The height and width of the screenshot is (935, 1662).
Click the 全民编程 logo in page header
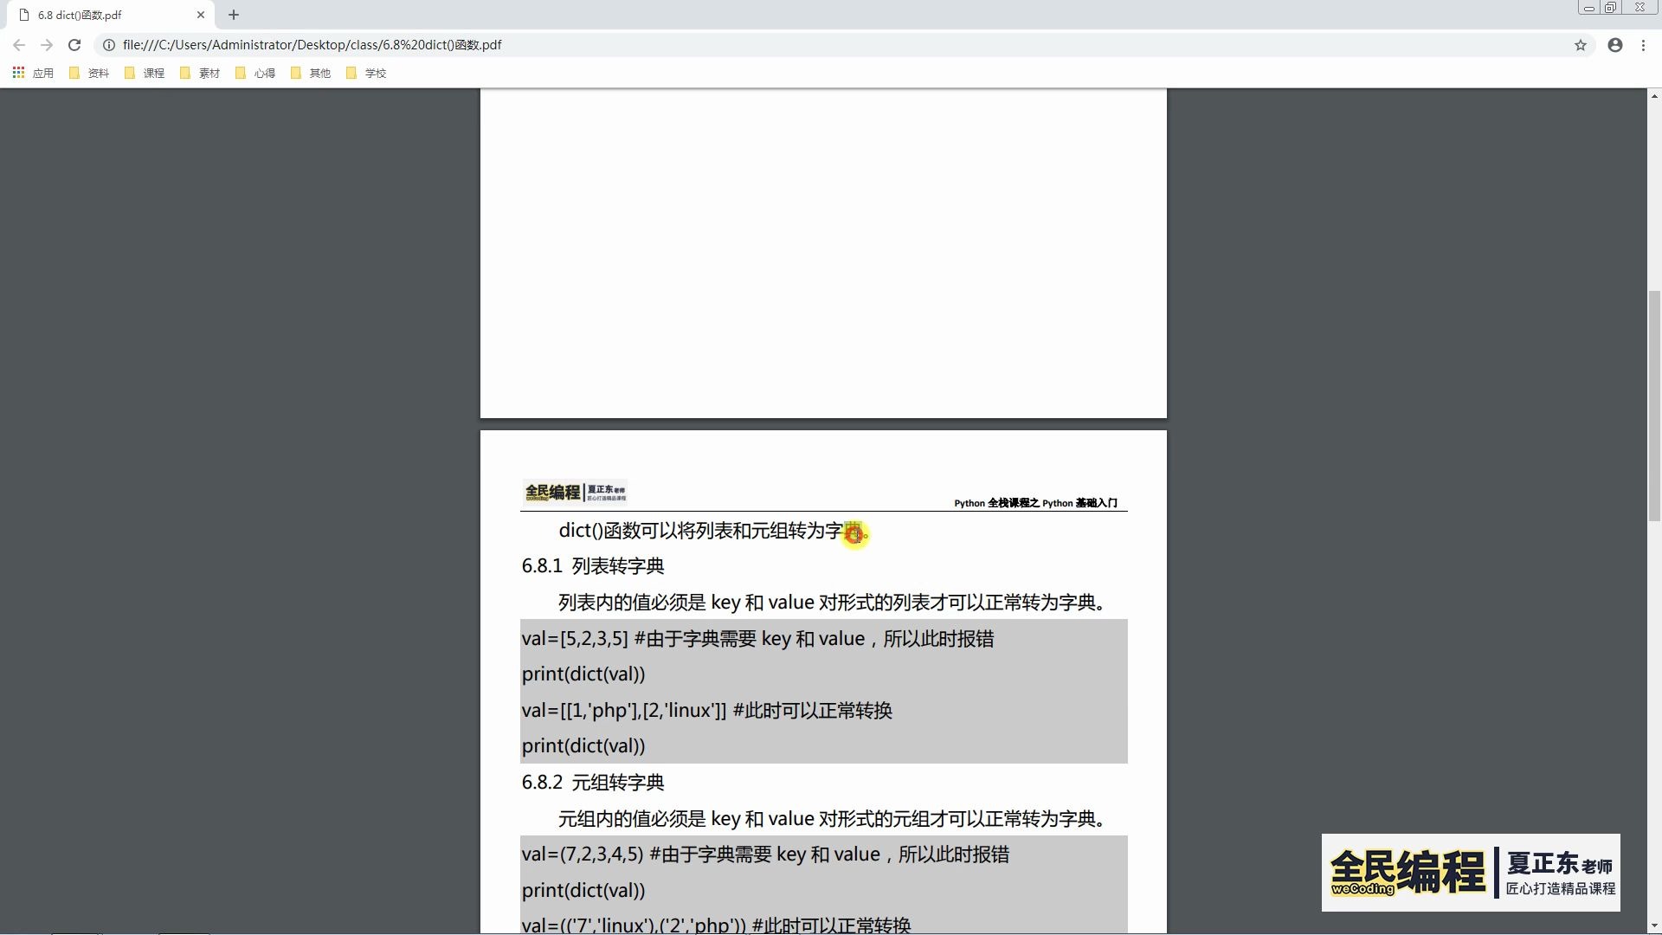point(575,492)
